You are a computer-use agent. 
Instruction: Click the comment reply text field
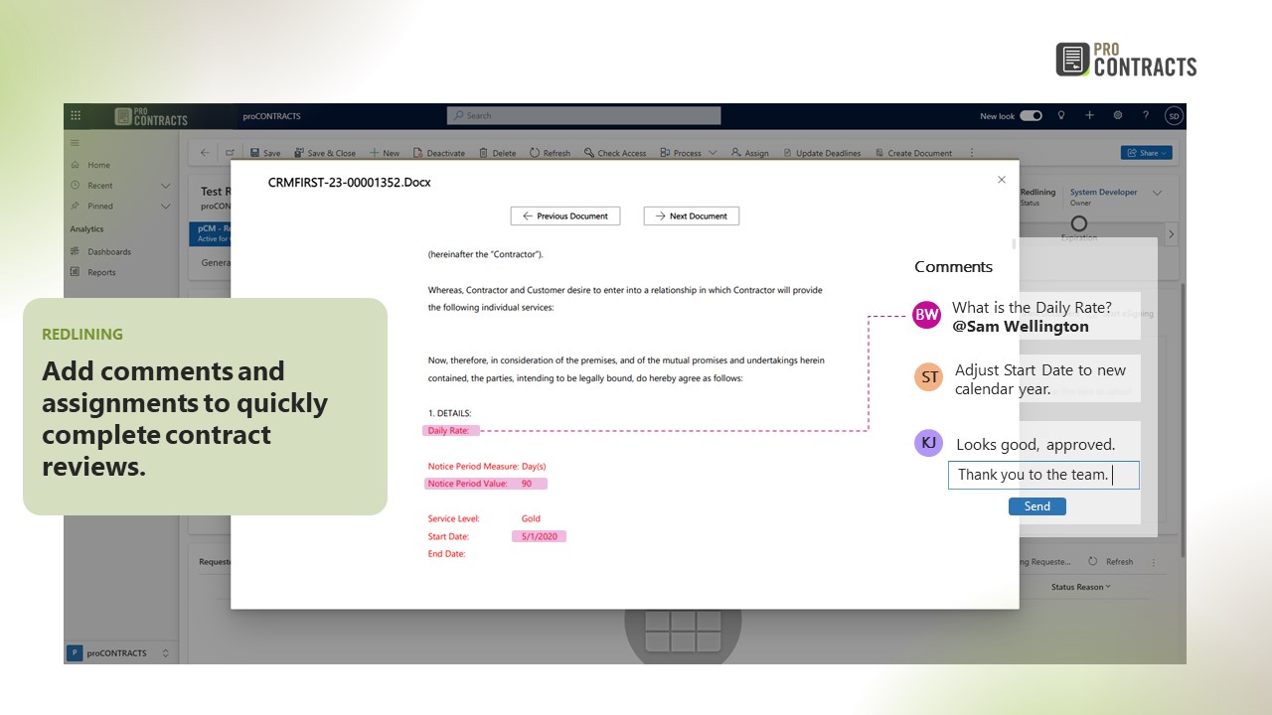(x=1043, y=475)
